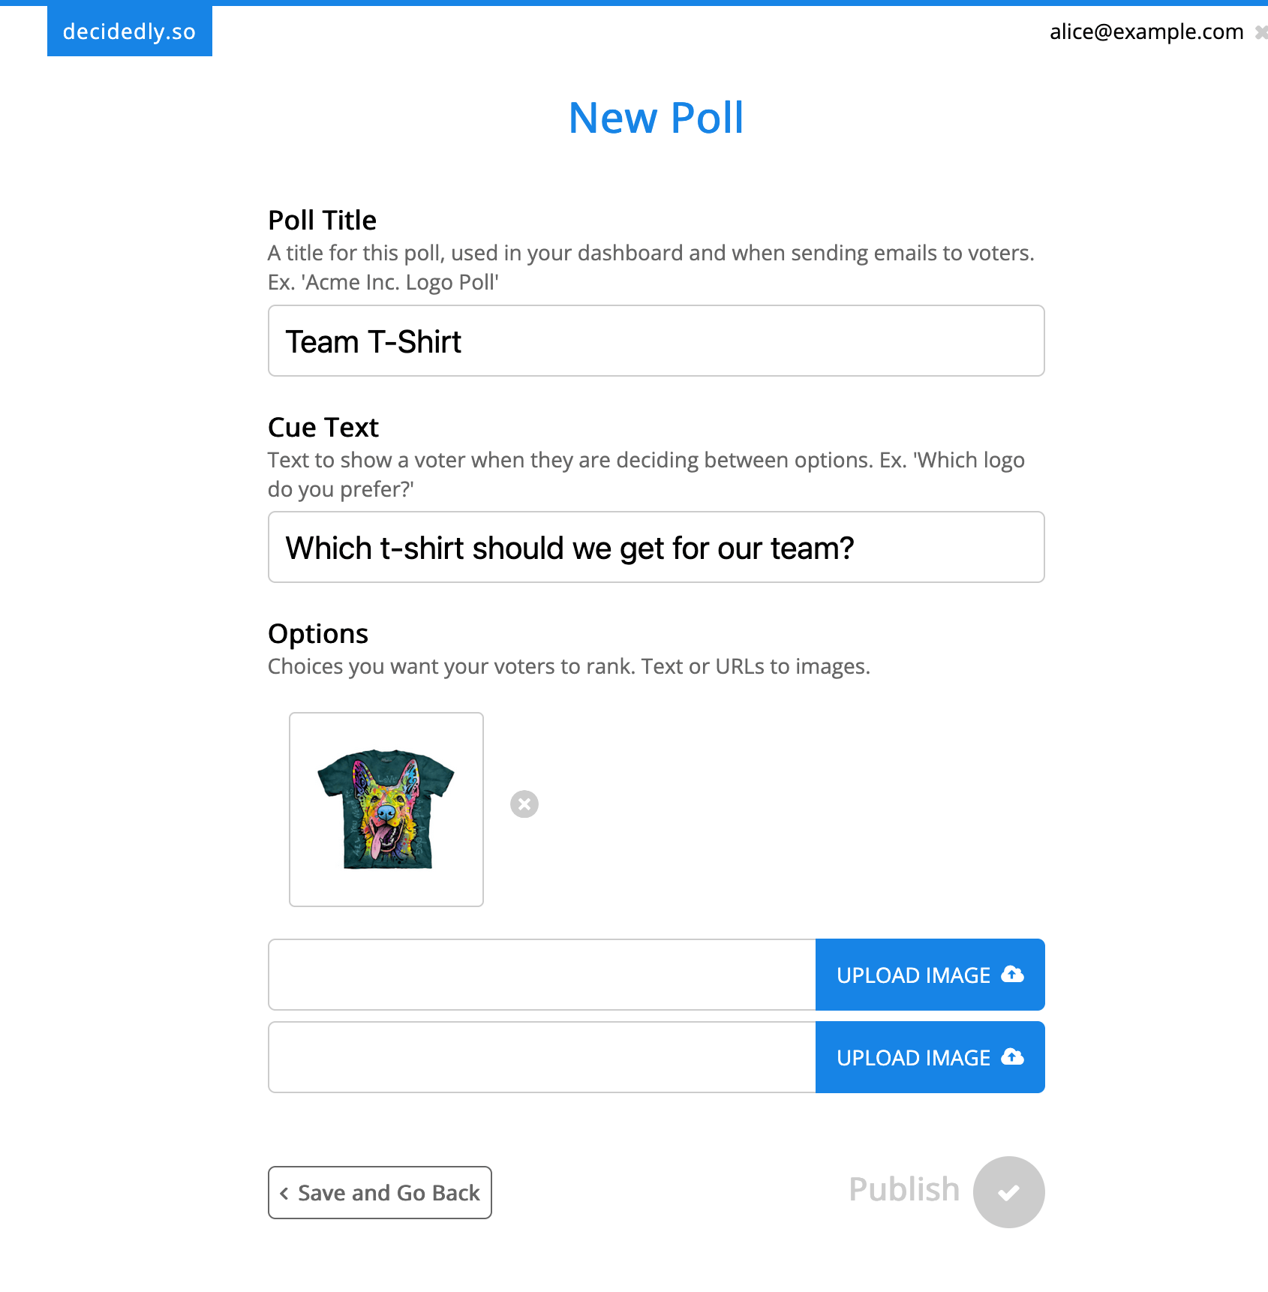Image resolution: width=1268 pixels, height=1292 pixels.
Task: Click the Publish text label
Action: pos(904,1190)
